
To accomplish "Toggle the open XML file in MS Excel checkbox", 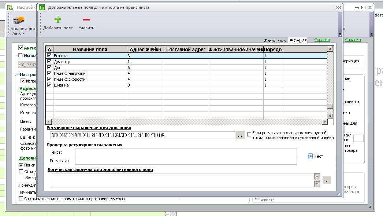I will (x=21, y=199).
